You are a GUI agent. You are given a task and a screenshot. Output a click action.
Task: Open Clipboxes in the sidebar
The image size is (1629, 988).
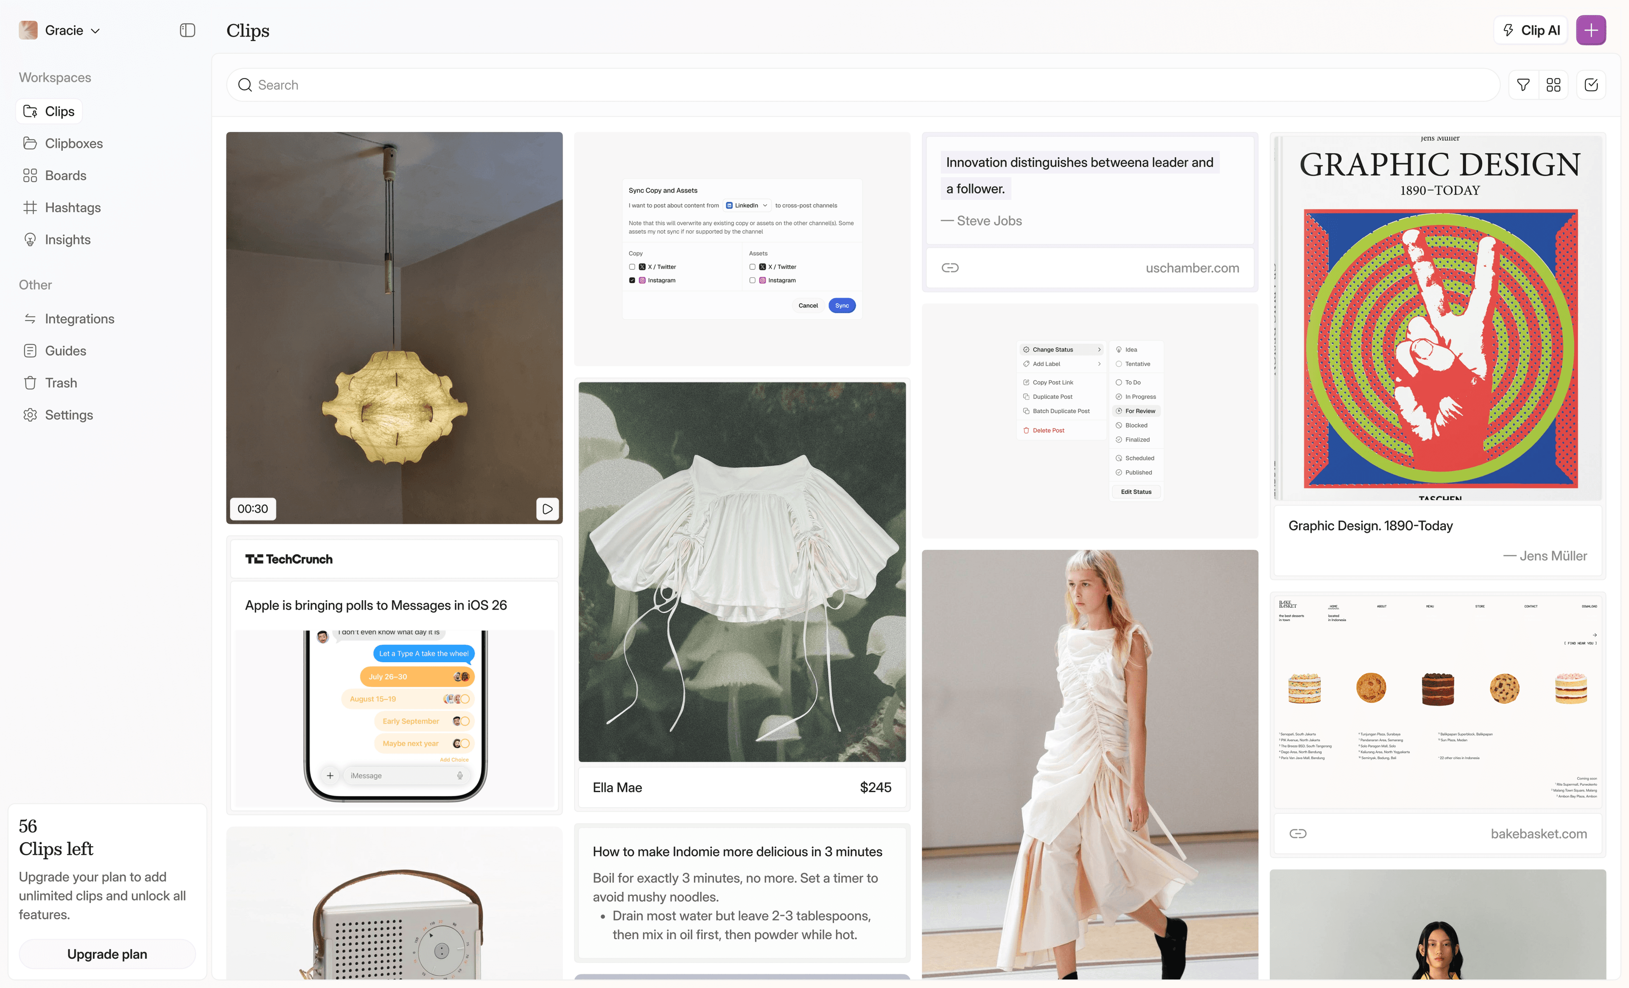tap(73, 143)
